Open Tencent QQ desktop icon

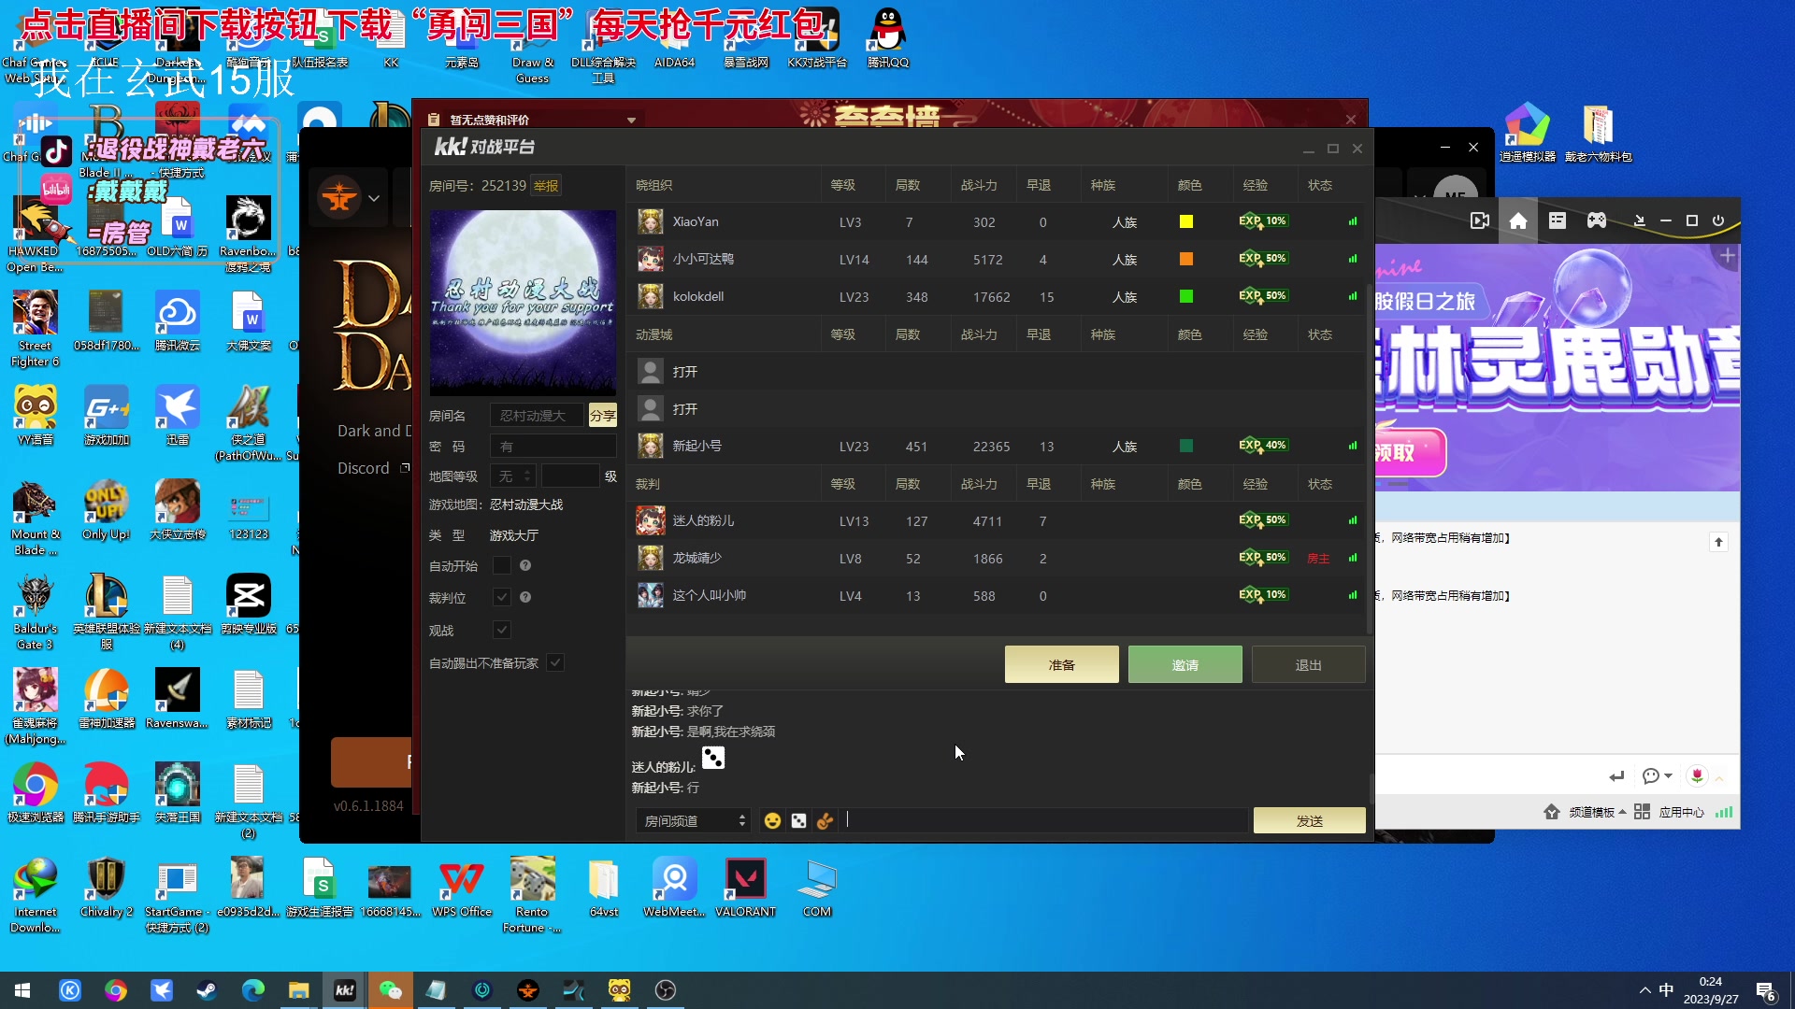887,37
